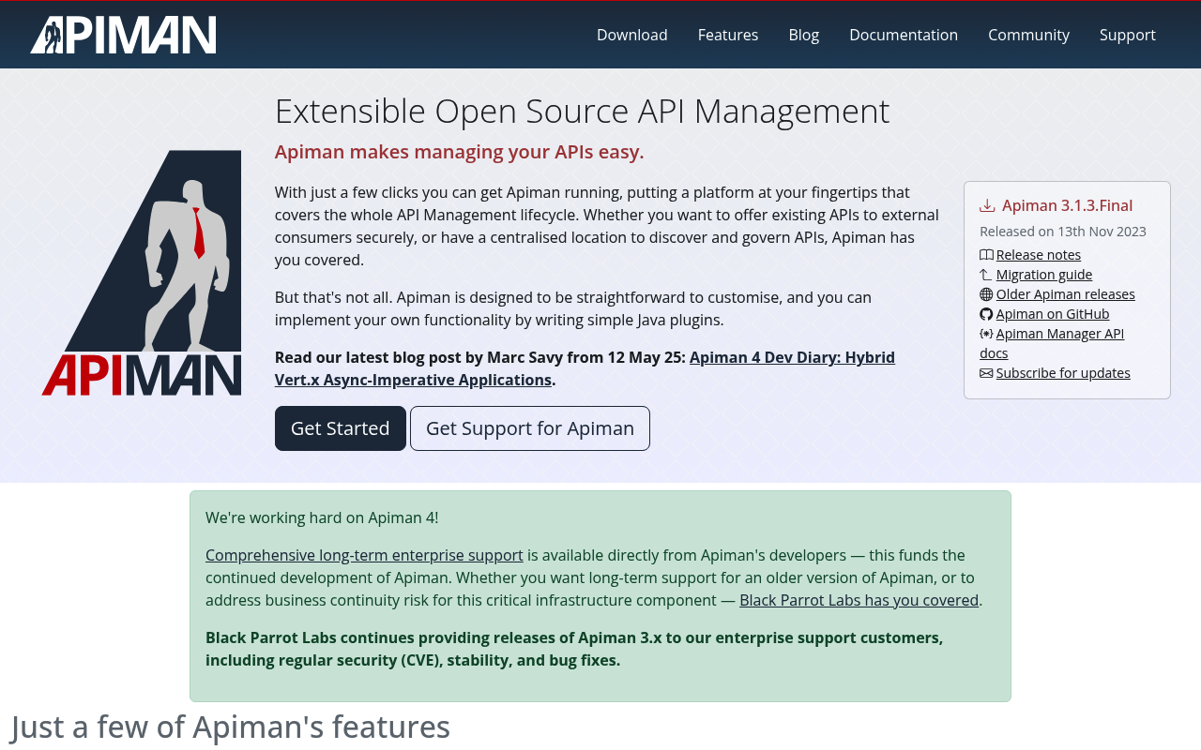Click the arrow icon beside Migration guide
This screenshot has height=750, width=1201.
986,275
